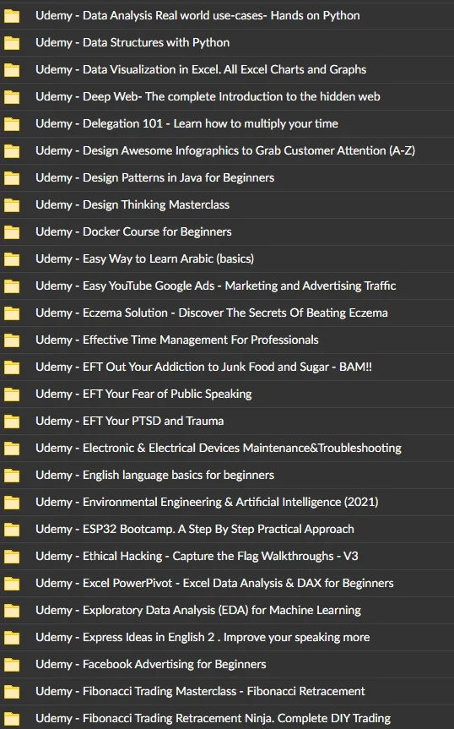Click folder icon for Deep Web introduction course
Screen dimensions: 454x729
pos(12,97)
